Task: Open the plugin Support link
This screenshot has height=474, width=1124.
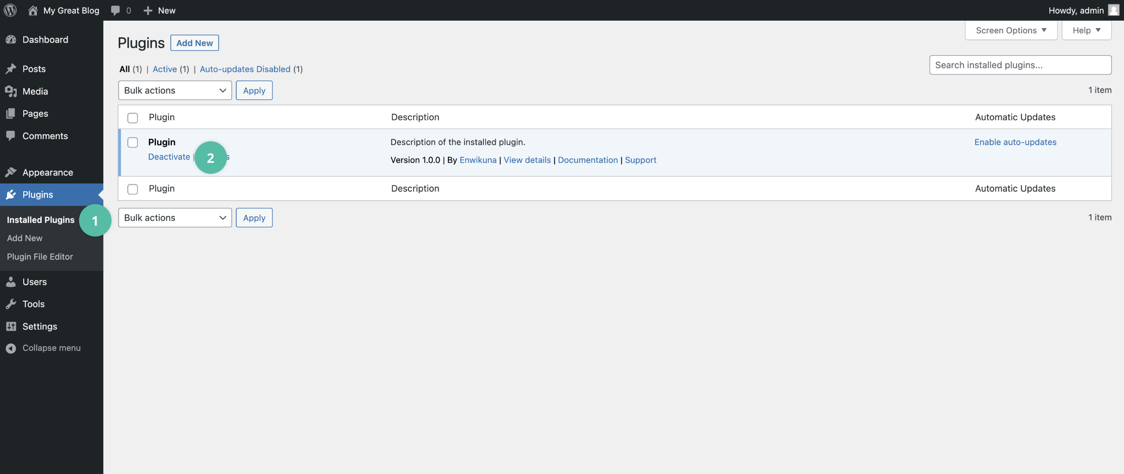Action: click(641, 160)
